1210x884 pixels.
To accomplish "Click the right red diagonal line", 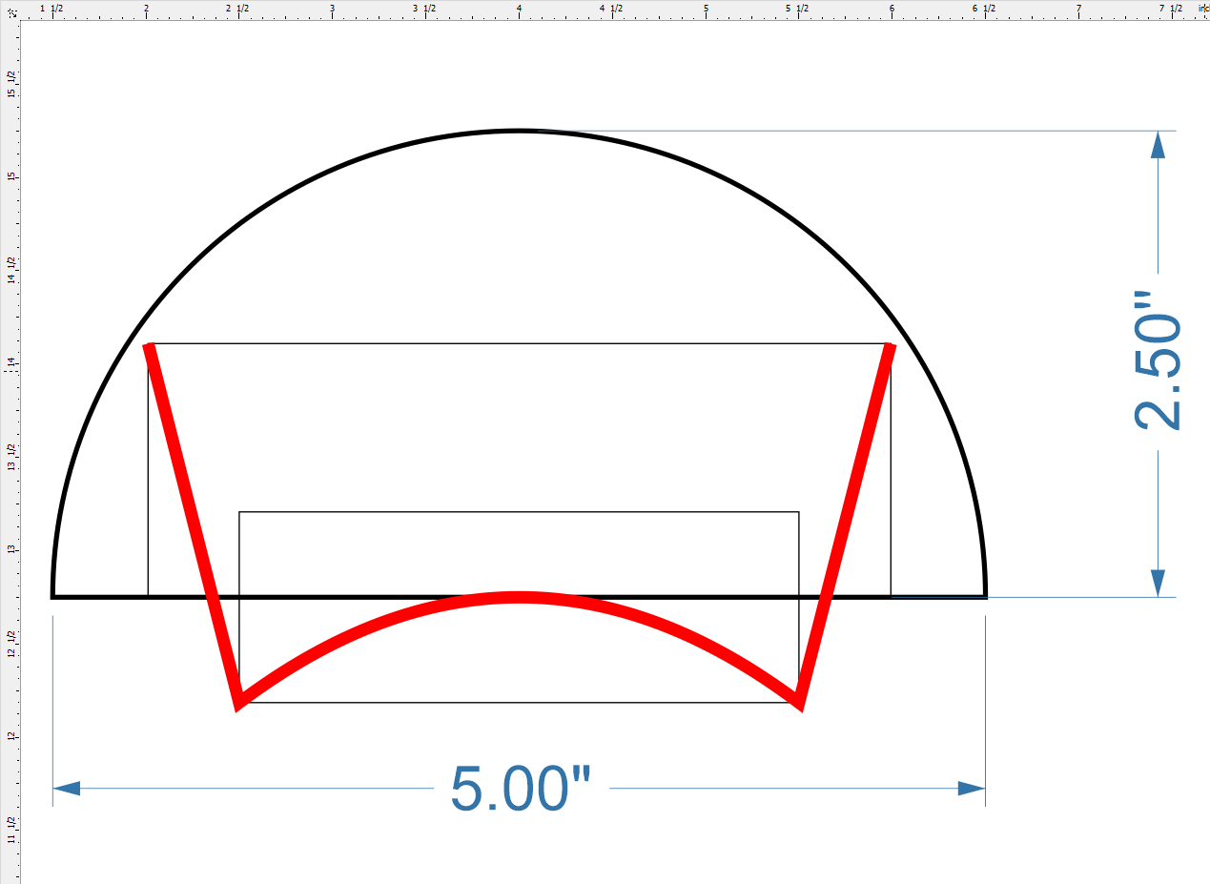I will (845, 524).
